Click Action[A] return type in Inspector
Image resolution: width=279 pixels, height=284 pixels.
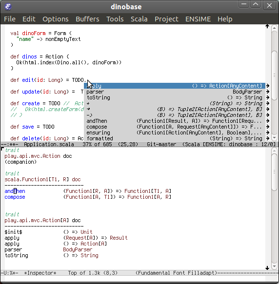point(94,244)
